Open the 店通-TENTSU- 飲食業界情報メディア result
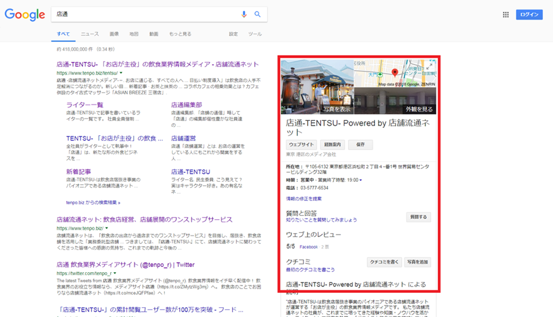553x317 pixels. [158, 64]
